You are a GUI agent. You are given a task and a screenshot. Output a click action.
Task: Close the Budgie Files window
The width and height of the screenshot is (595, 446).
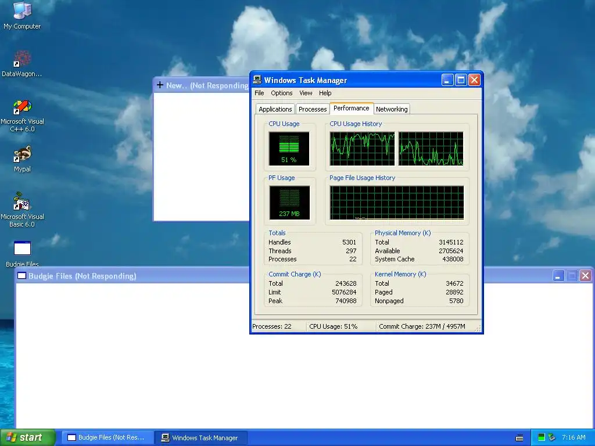[x=586, y=276]
